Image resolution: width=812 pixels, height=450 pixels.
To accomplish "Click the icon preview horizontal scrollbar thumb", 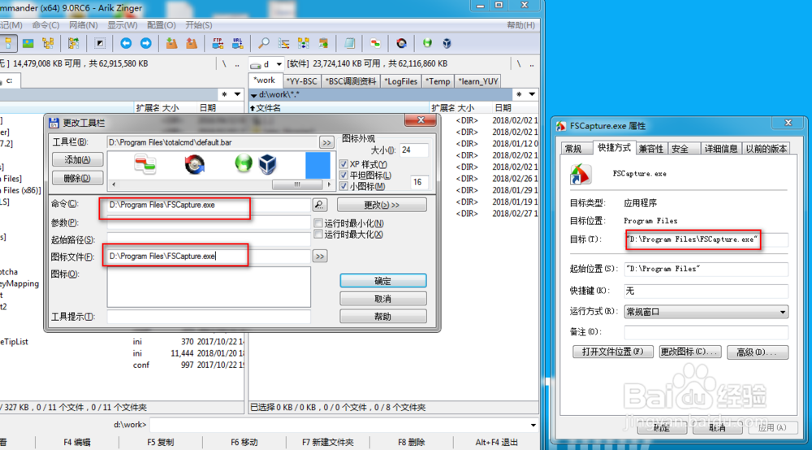I will point(296,184).
